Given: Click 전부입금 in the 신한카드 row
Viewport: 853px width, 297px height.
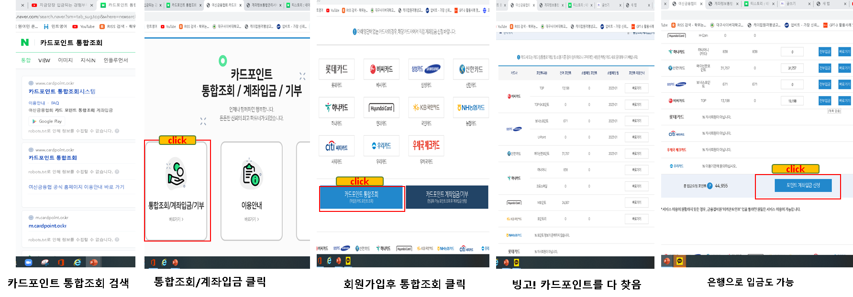Looking at the screenshot, I should [824, 68].
